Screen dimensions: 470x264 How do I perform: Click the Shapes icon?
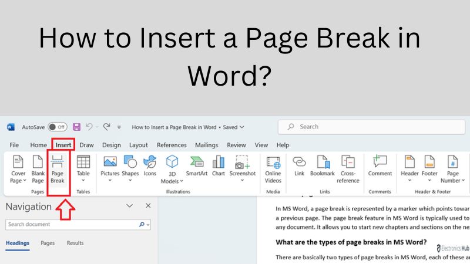(130, 163)
